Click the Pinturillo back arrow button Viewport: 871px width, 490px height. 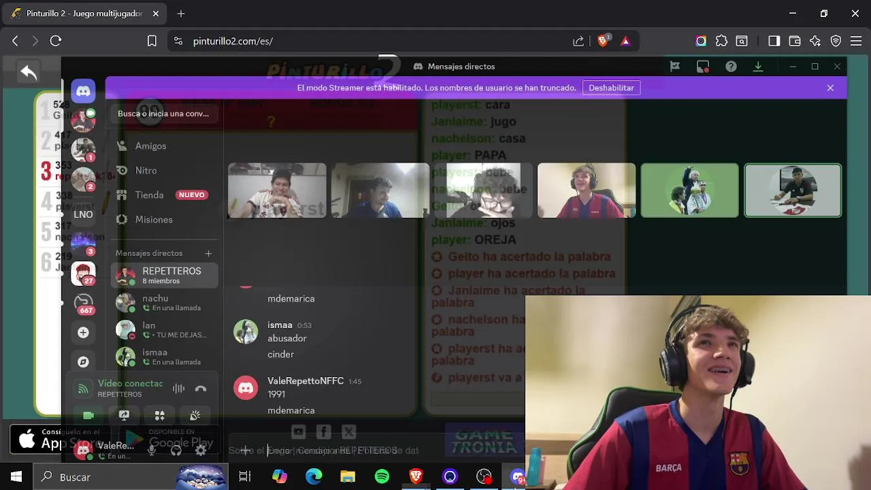tap(29, 72)
